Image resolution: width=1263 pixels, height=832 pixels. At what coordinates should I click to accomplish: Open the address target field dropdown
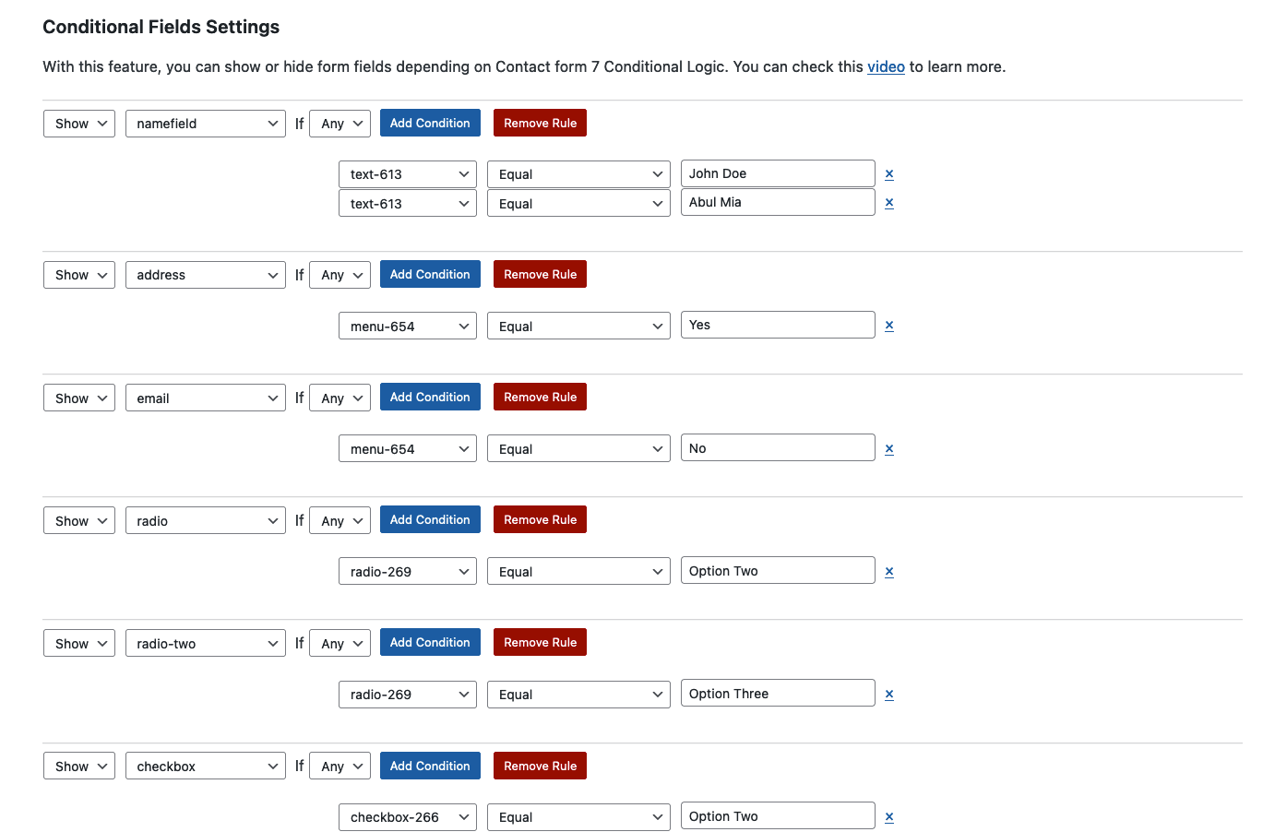click(x=206, y=275)
